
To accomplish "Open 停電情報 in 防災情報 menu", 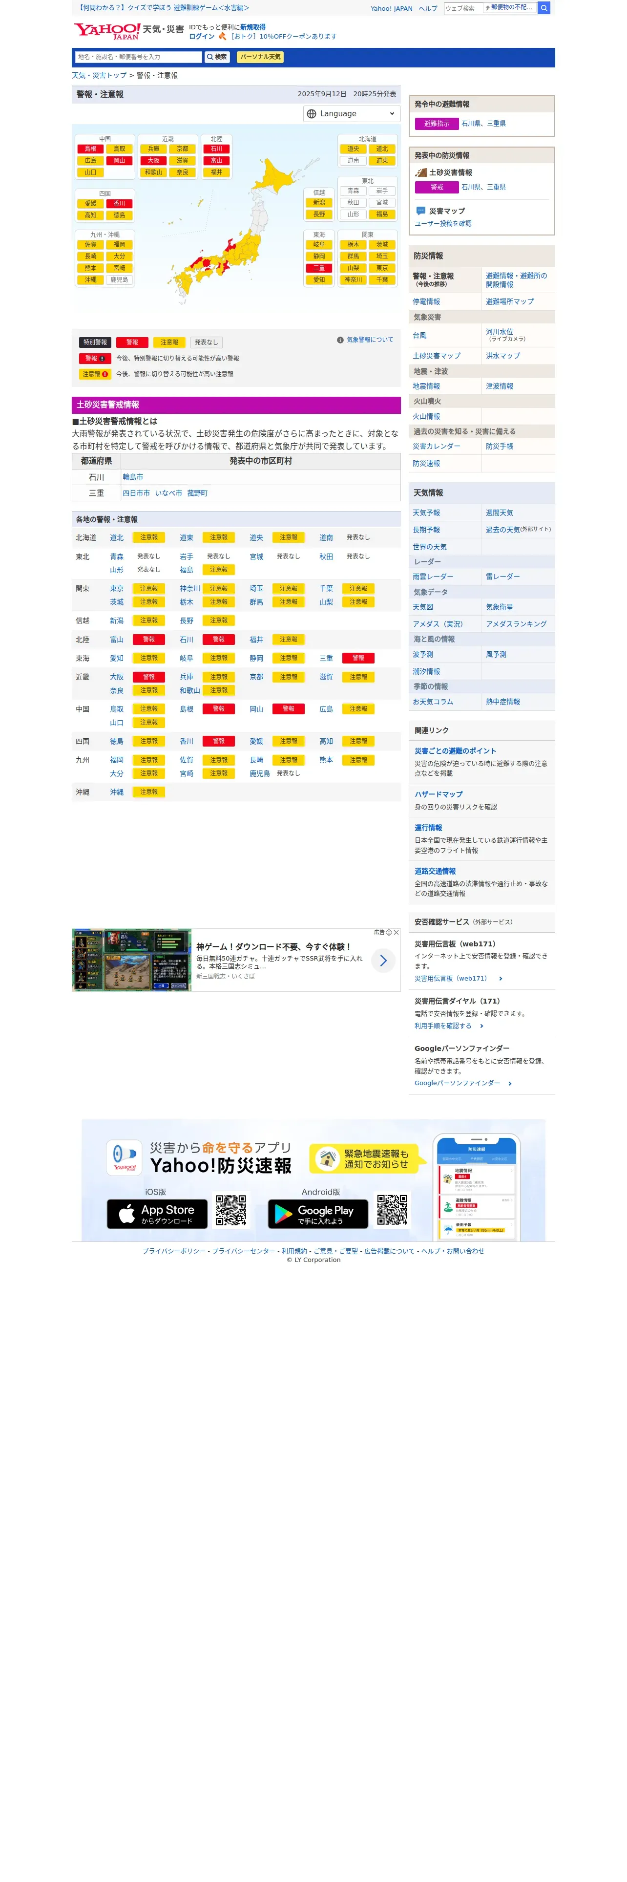I will coord(426,302).
